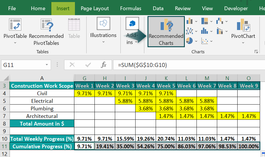This screenshot has height=157, width=265.
Task: Open the Charts dialog launcher
Action: [256, 52]
